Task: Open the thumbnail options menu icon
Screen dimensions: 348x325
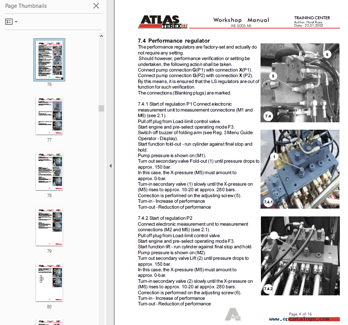Action: tap(9, 22)
